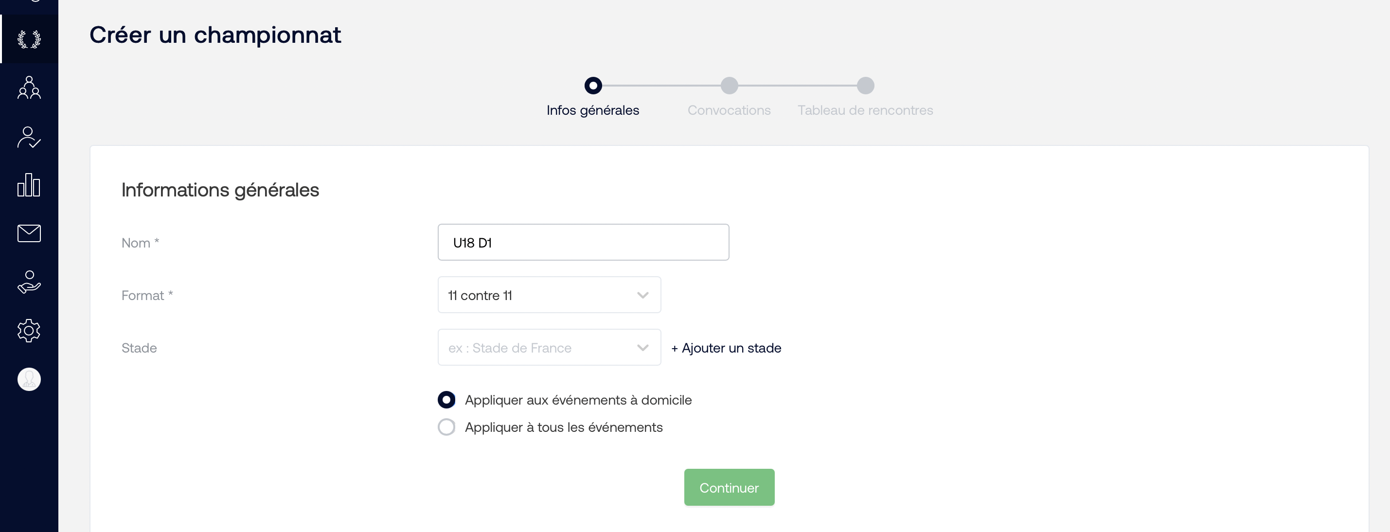1390x532 pixels.
Task: Click the Convocations progress step circle
Action: tap(729, 85)
